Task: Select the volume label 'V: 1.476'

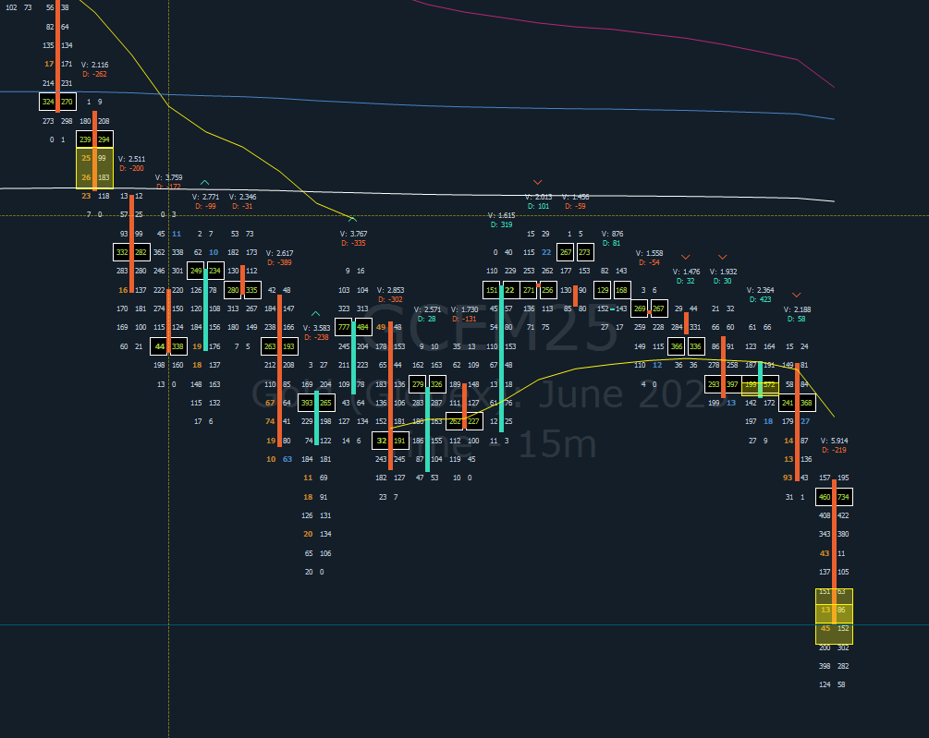Action: coord(686,272)
